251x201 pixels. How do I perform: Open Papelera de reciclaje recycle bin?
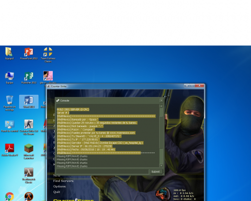[10, 103]
